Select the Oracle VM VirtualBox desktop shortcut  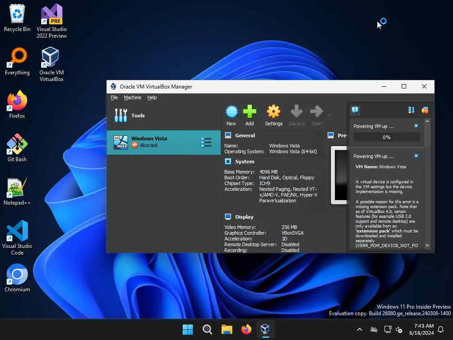pyautogui.click(x=52, y=64)
